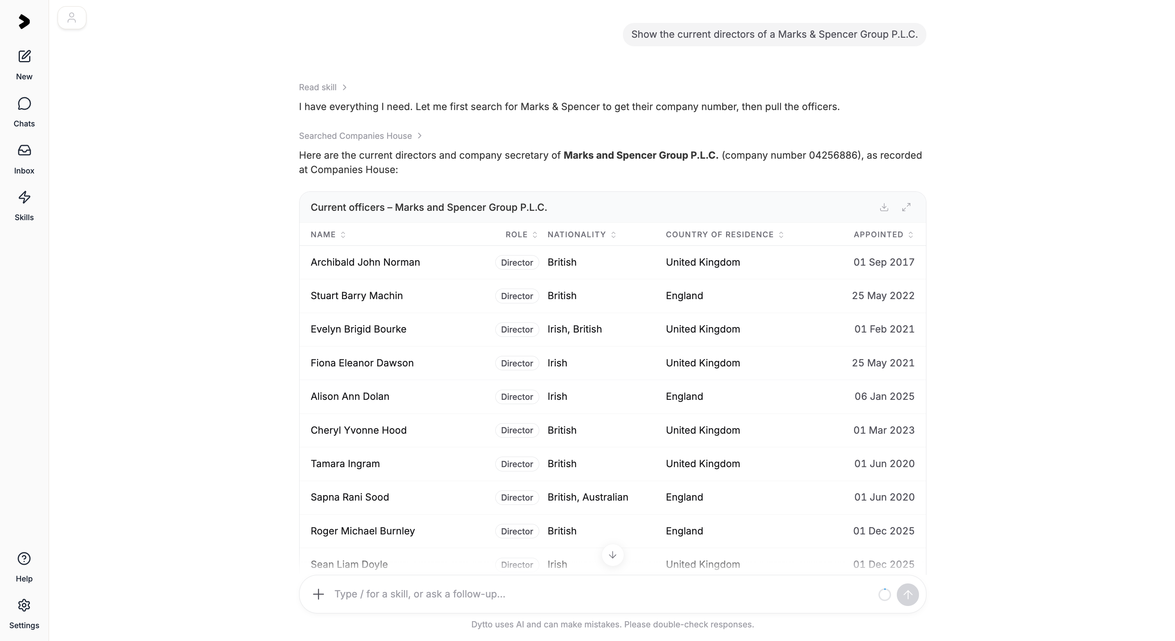Expand the officers table to fullscreen
Screen dimensions: 1175x641
(x=906, y=207)
